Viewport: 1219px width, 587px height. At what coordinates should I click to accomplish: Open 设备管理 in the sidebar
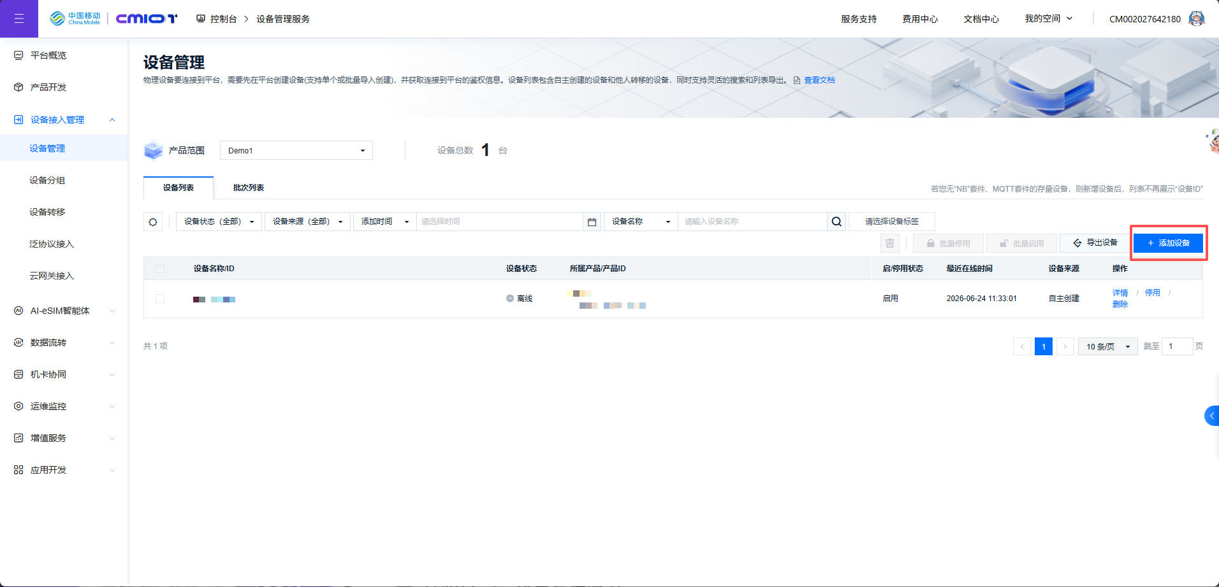64,148
